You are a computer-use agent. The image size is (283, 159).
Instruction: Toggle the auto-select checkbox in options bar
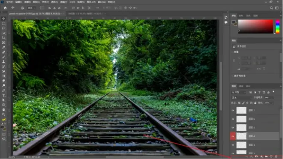(23, 8)
